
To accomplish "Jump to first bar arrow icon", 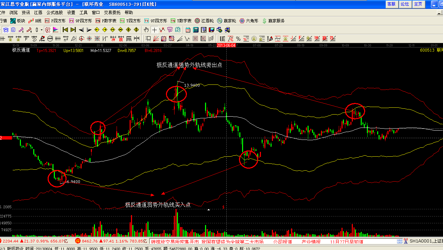I will click(65, 30).
